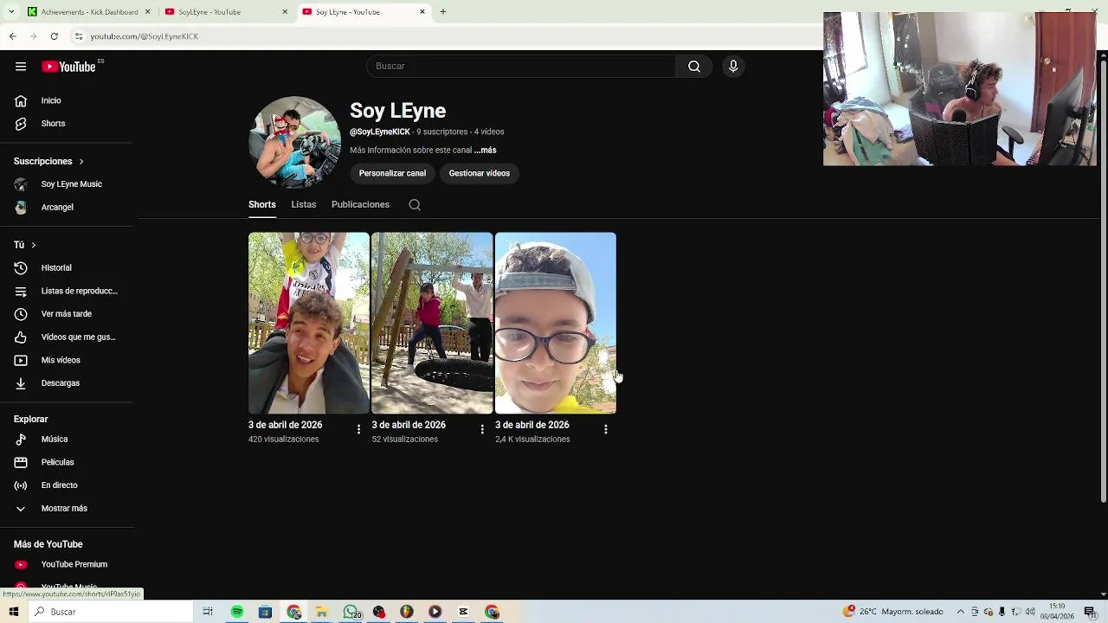Open a new browser tab
The width and height of the screenshot is (1108, 623).
pyautogui.click(x=442, y=12)
